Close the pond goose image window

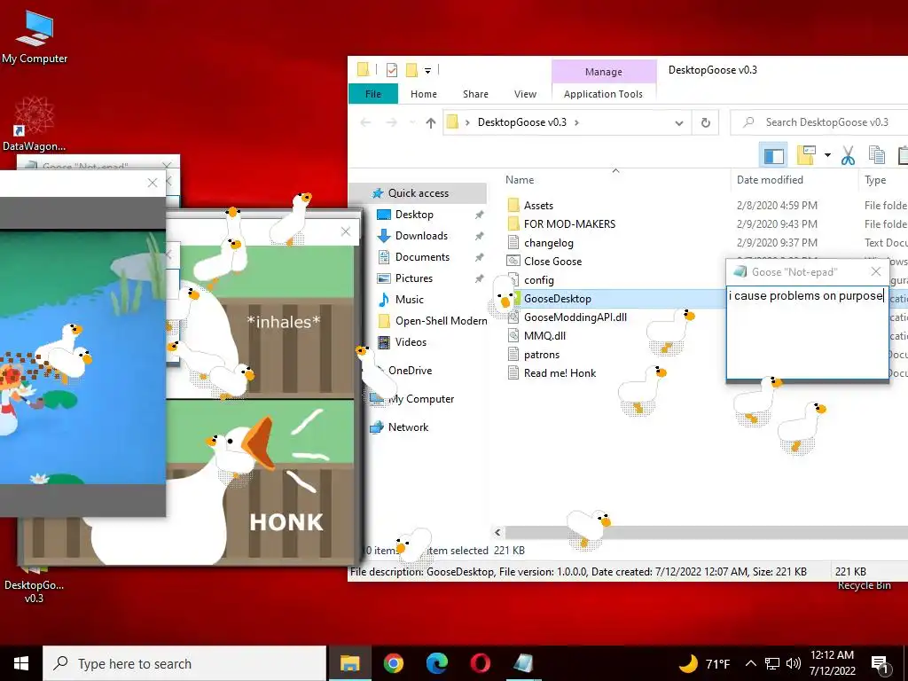(x=153, y=183)
